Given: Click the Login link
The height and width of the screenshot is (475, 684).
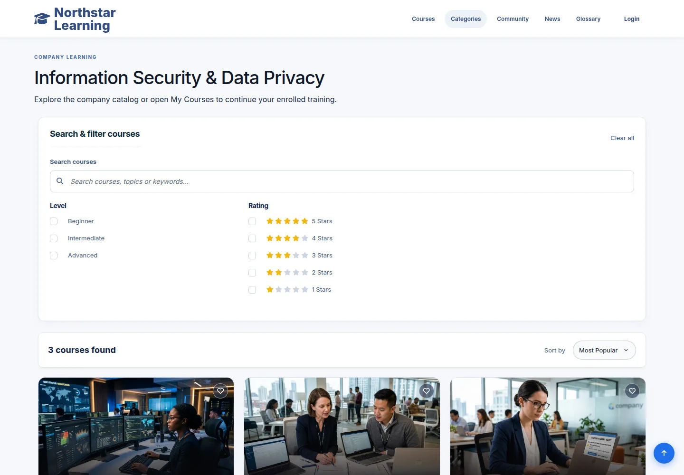Looking at the screenshot, I should [632, 19].
